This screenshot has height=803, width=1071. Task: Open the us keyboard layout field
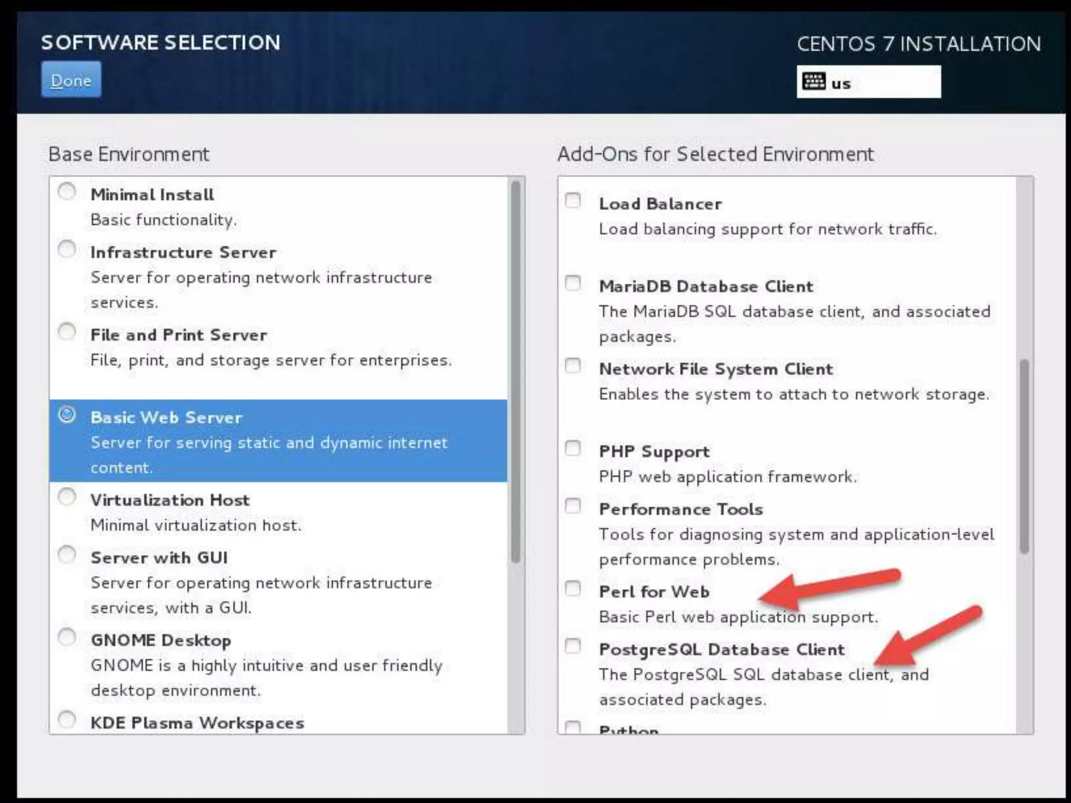coord(884,82)
